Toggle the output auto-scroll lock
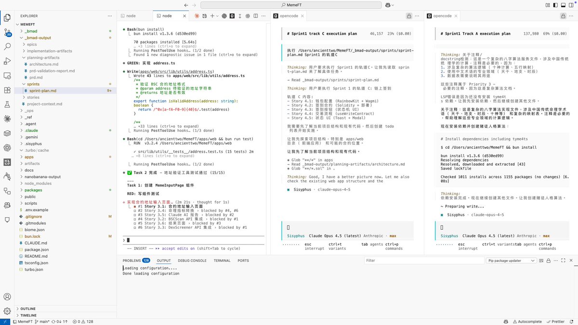578x325 pixels. (x=548, y=260)
